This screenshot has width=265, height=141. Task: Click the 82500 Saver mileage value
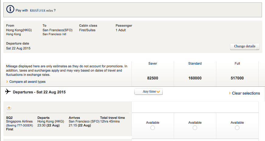(153, 78)
